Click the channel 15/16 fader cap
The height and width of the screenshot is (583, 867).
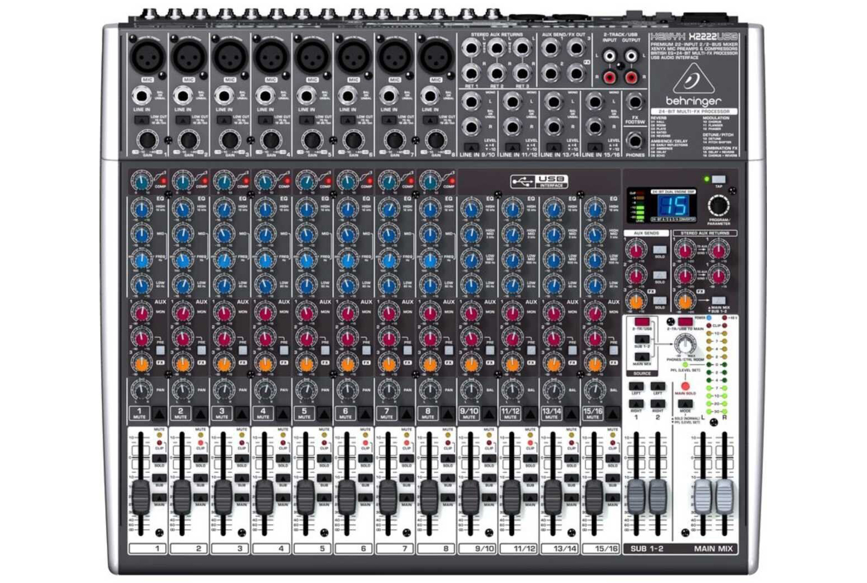pyautogui.click(x=593, y=497)
